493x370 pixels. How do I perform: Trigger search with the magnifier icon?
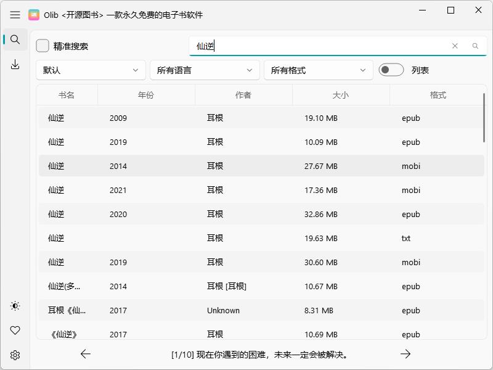[475, 46]
